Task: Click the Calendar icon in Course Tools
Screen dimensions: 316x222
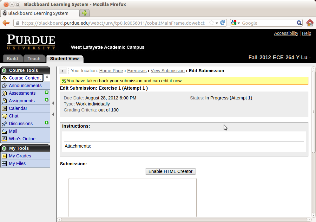Action: [x=4, y=109]
